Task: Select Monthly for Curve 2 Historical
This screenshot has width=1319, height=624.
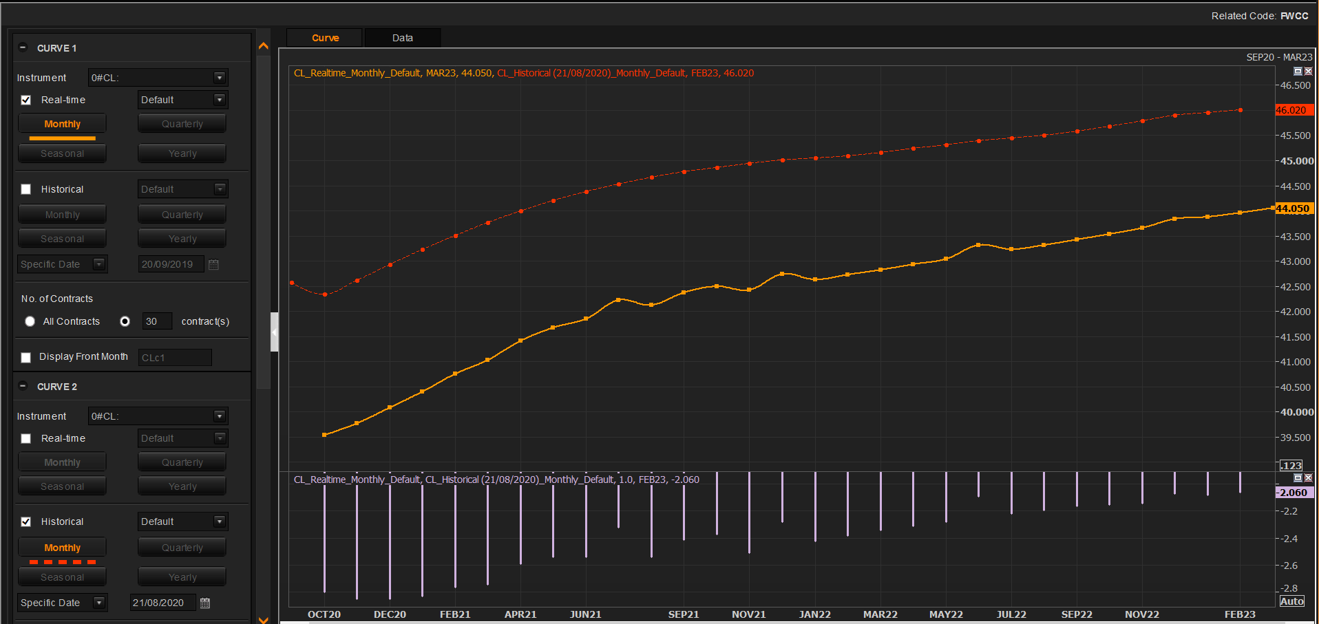Action: click(x=62, y=548)
